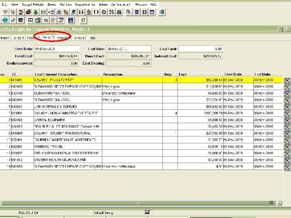This screenshot has height=218, width=291.
Task: Click the status bar checkmark icon
Action: 147,212
